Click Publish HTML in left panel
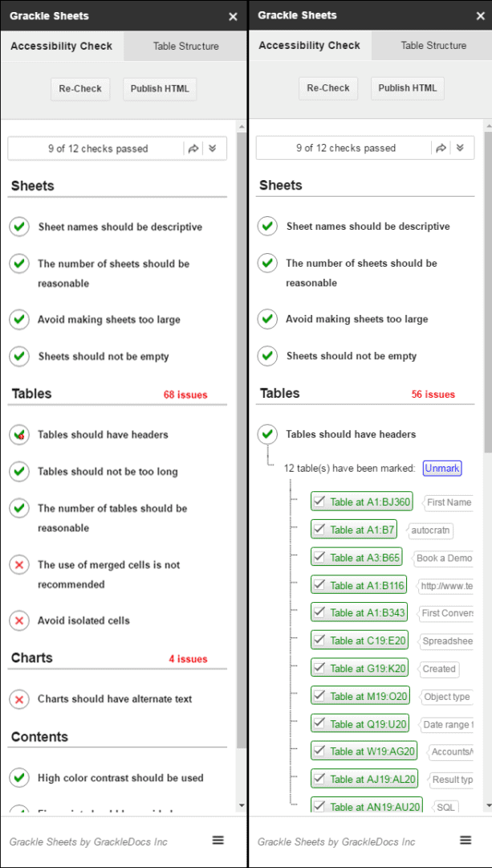The image size is (492, 868). pyautogui.click(x=160, y=88)
